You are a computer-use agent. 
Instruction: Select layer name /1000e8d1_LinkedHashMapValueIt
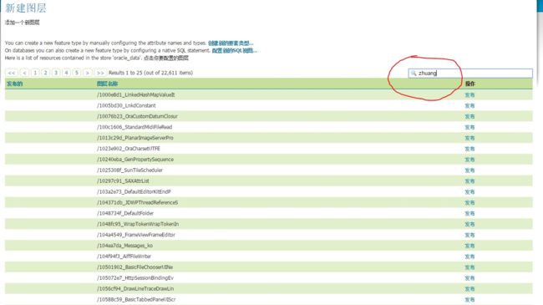click(x=135, y=94)
